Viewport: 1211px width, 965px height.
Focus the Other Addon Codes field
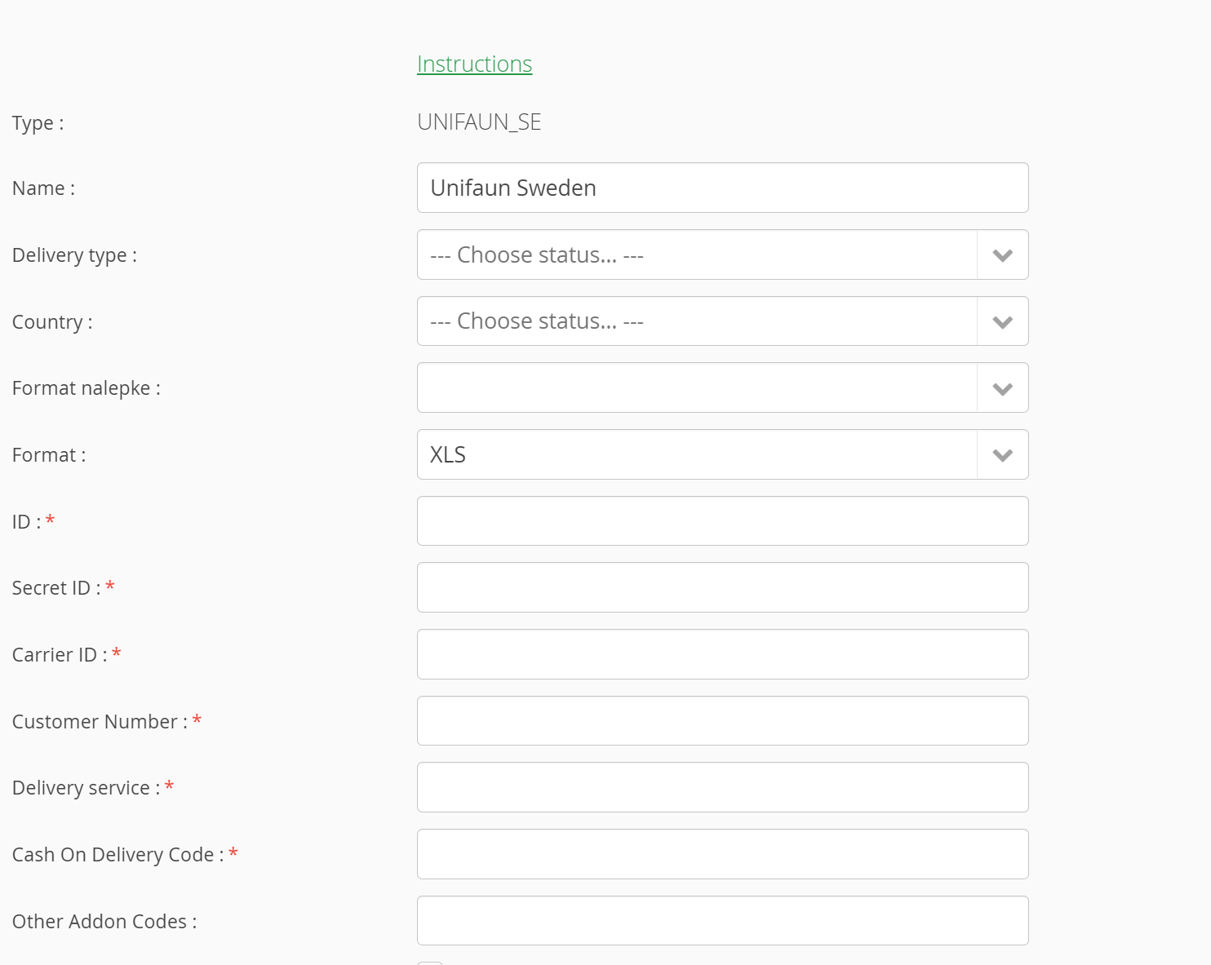(x=722, y=920)
